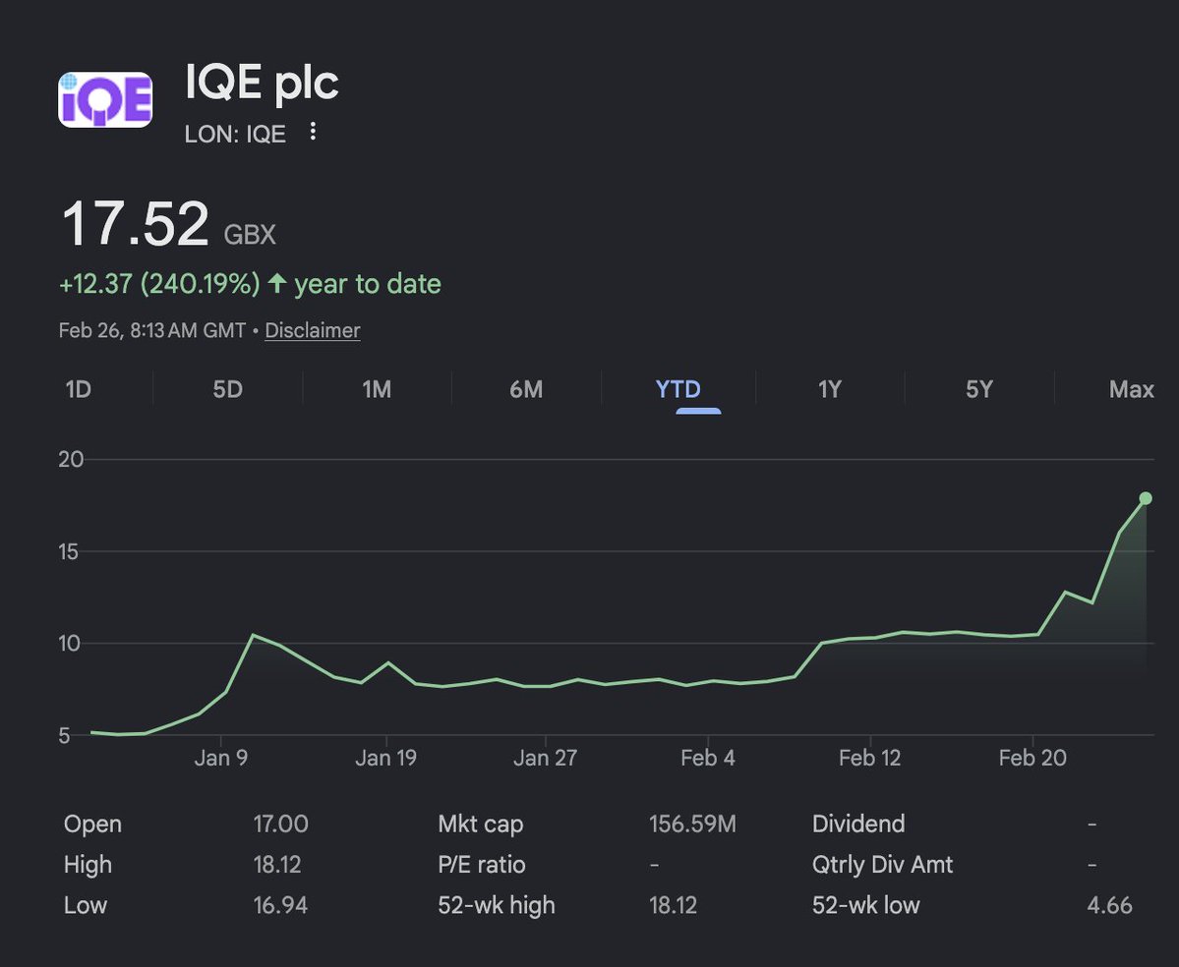Screen dimensions: 1179x967
Task: Click the IQE plc title
Action: (262, 82)
